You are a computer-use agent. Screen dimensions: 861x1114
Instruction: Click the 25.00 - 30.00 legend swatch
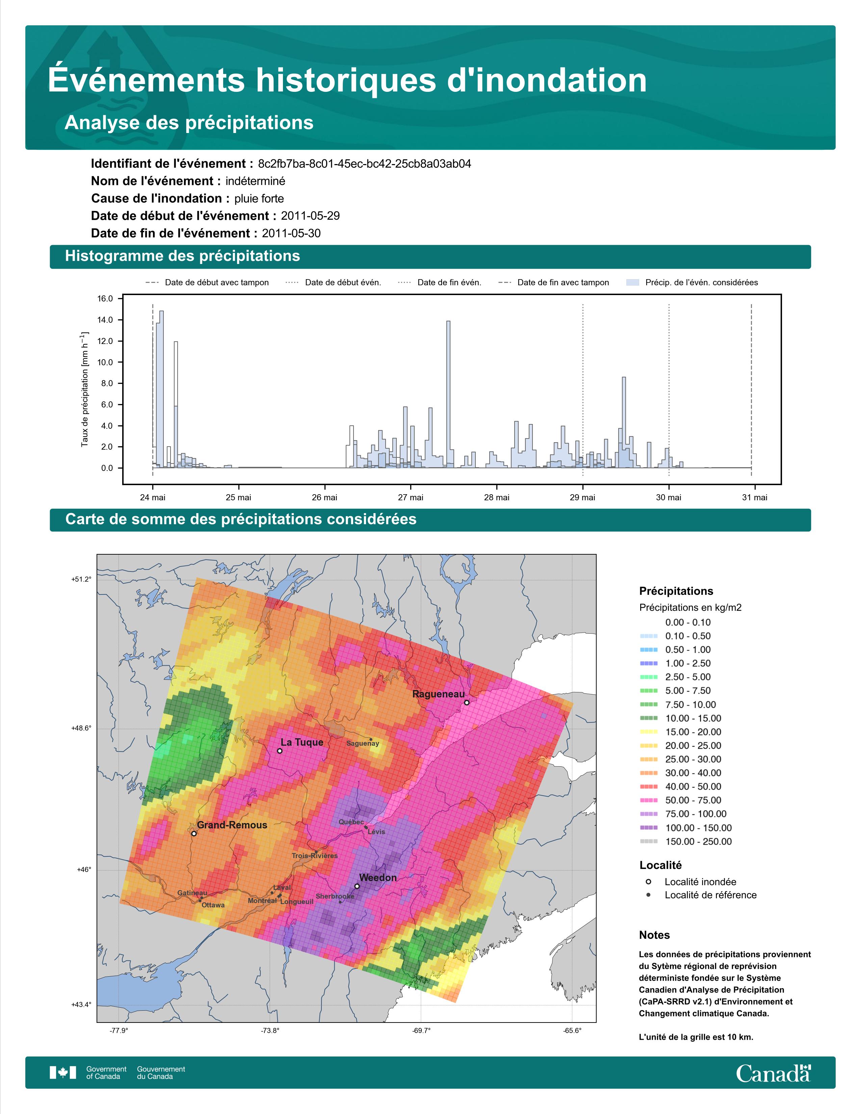click(x=648, y=760)
